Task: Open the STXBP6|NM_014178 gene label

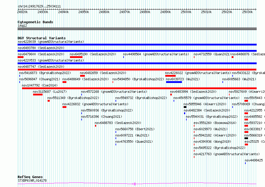Action: coord(32,180)
